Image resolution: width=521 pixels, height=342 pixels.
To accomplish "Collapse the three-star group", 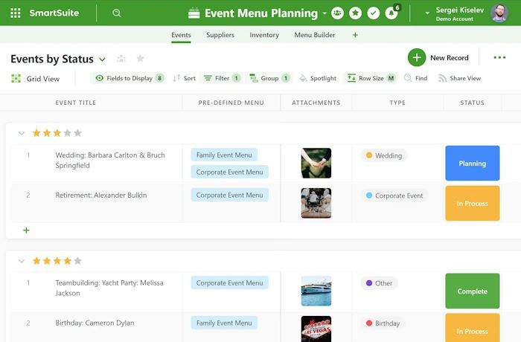I will coord(22,133).
